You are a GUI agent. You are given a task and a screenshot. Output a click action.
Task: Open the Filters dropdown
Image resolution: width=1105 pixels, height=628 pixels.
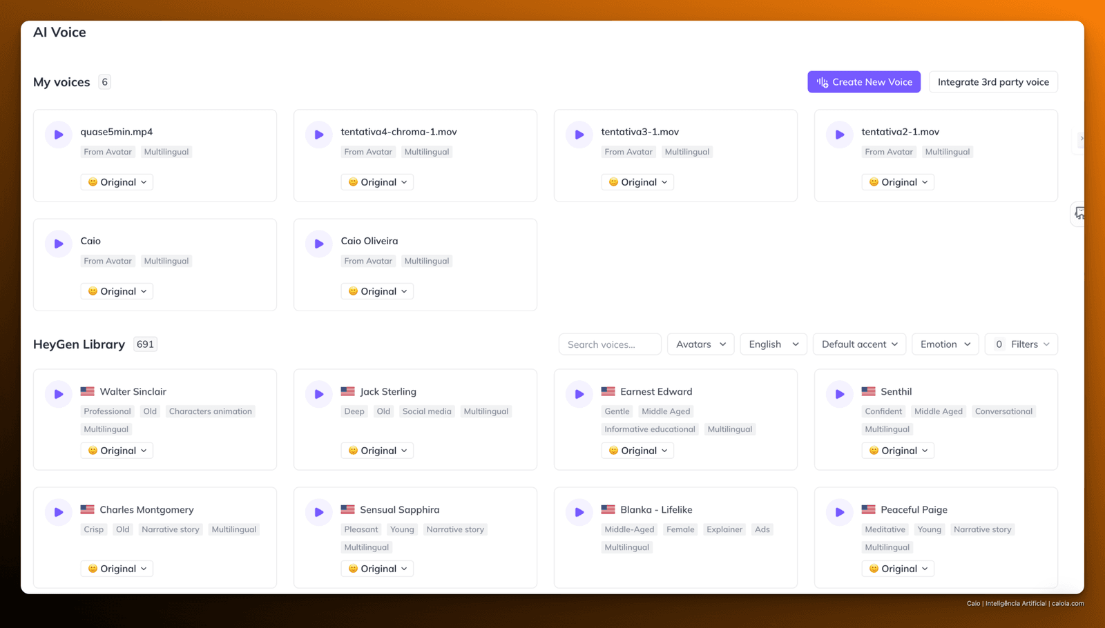[1021, 344]
